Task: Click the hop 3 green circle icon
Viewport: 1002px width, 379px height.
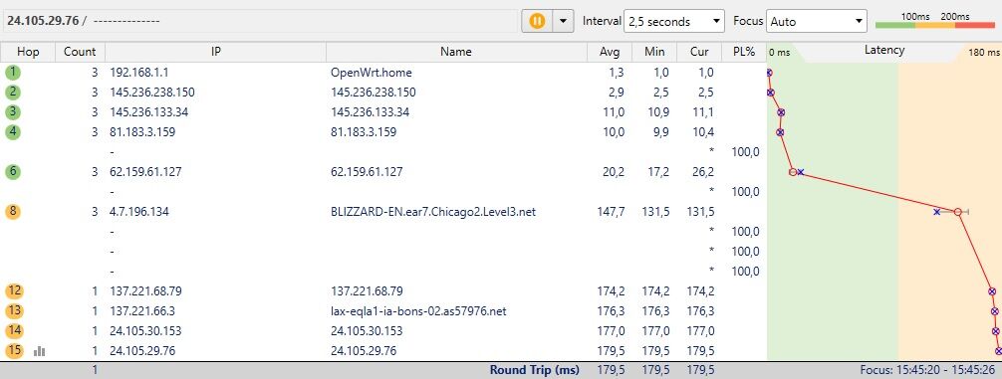Action: [12, 112]
